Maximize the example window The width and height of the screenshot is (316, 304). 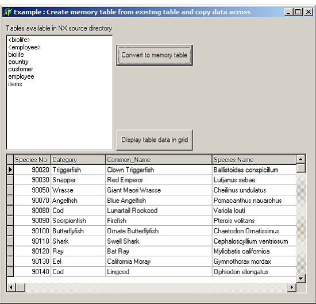tap(298, 12)
